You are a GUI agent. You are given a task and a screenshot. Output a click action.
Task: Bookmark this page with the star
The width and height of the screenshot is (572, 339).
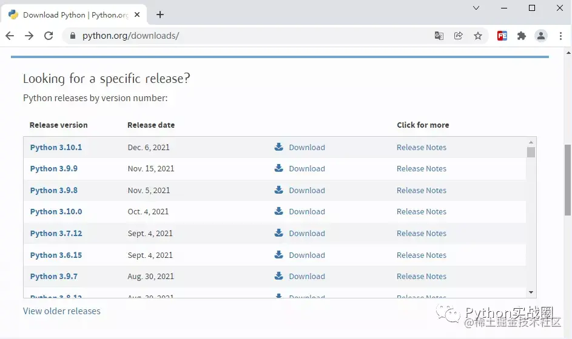(x=478, y=36)
